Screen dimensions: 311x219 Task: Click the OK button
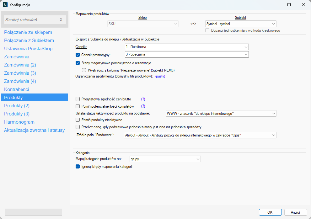coord(270,212)
